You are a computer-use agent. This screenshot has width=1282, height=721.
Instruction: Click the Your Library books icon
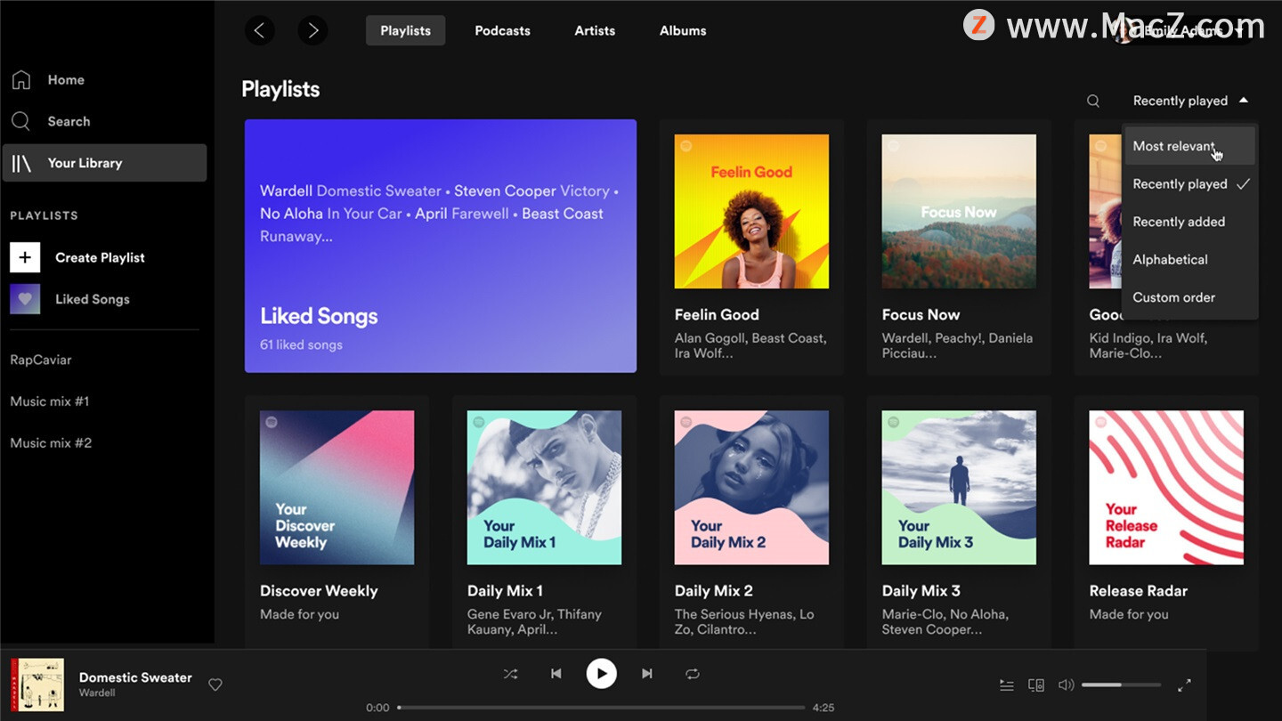21,163
